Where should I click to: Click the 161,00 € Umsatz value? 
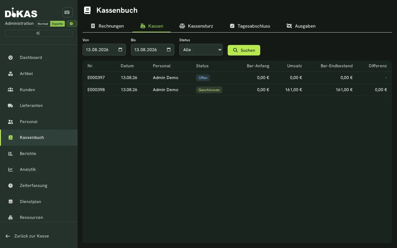(x=294, y=90)
